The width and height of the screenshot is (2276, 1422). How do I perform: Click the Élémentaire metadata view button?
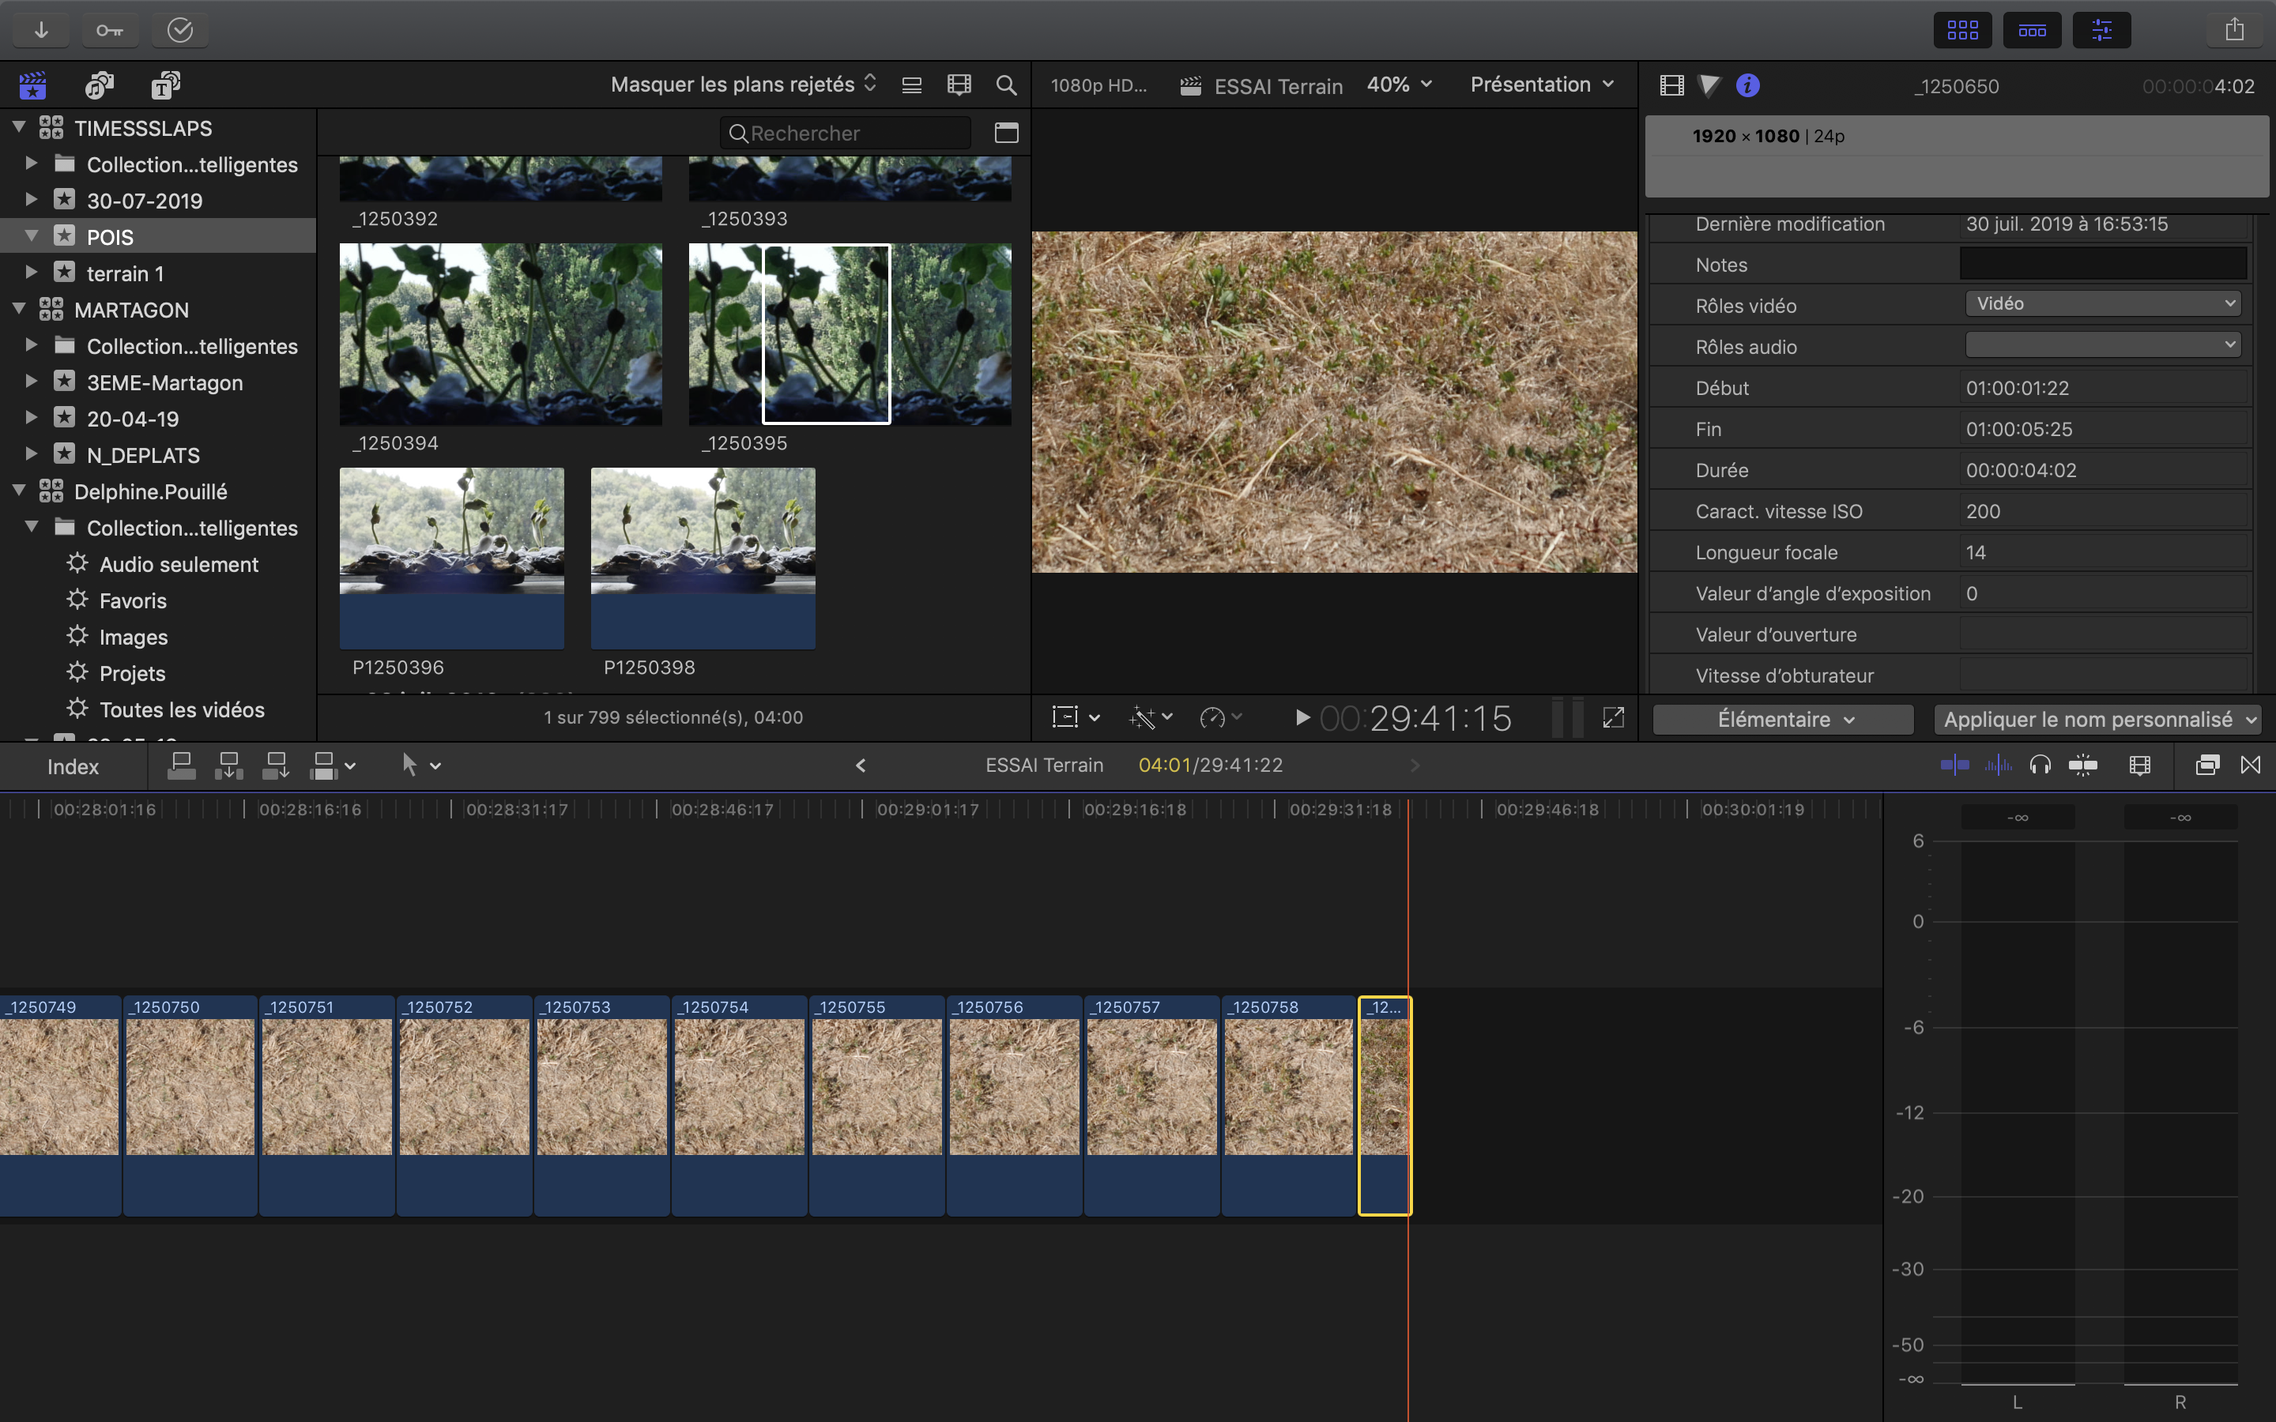point(1783,720)
